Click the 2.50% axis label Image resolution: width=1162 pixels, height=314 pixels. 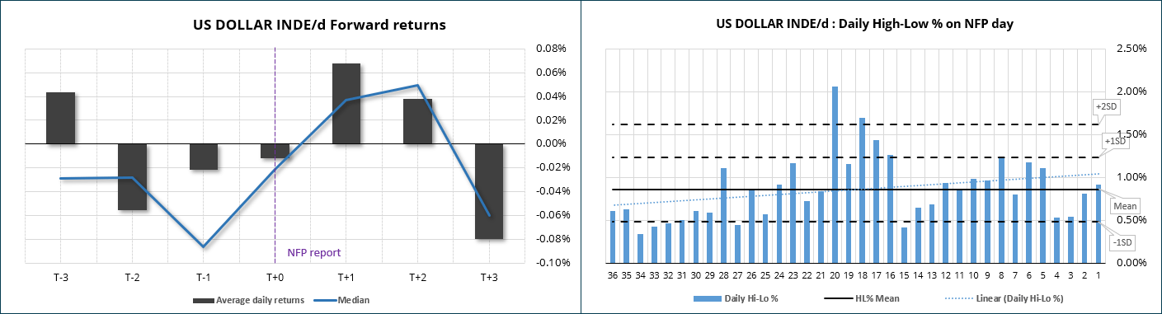click(x=1131, y=49)
